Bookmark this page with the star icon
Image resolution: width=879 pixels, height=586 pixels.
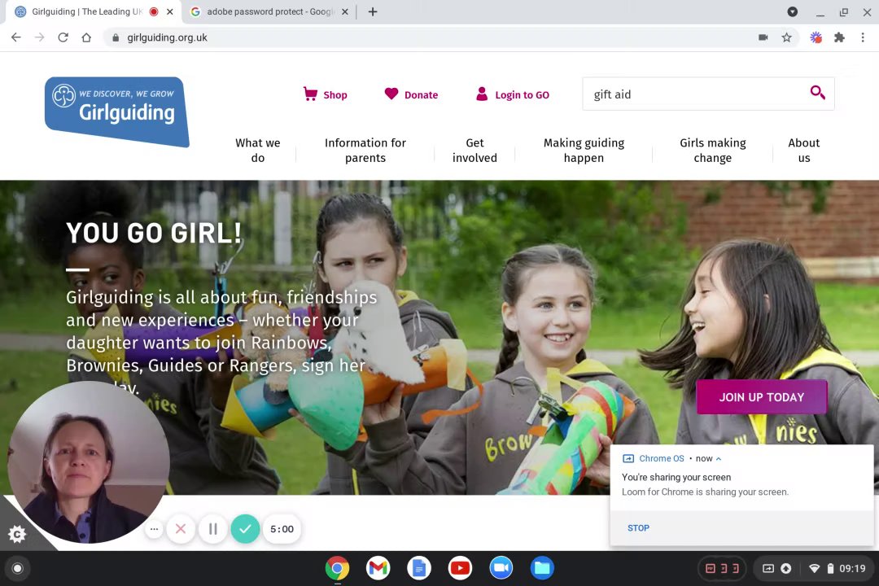click(x=786, y=37)
